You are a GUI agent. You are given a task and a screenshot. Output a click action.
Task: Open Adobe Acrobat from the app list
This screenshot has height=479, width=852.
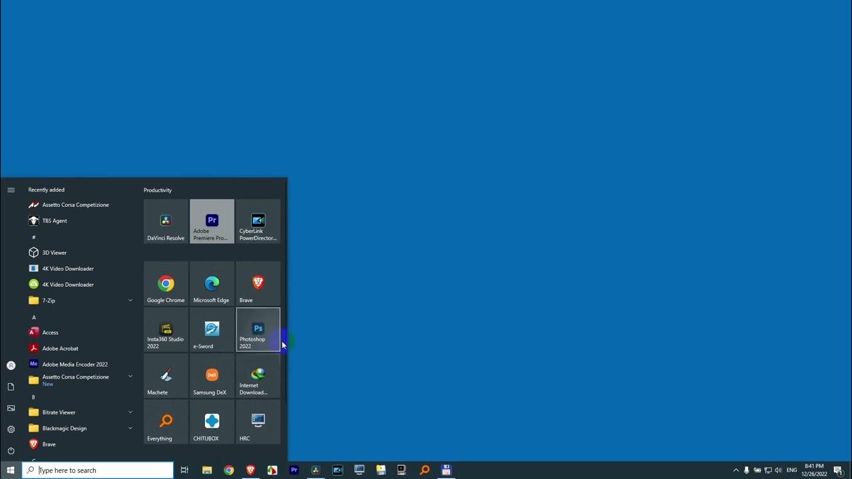(80, 349)
